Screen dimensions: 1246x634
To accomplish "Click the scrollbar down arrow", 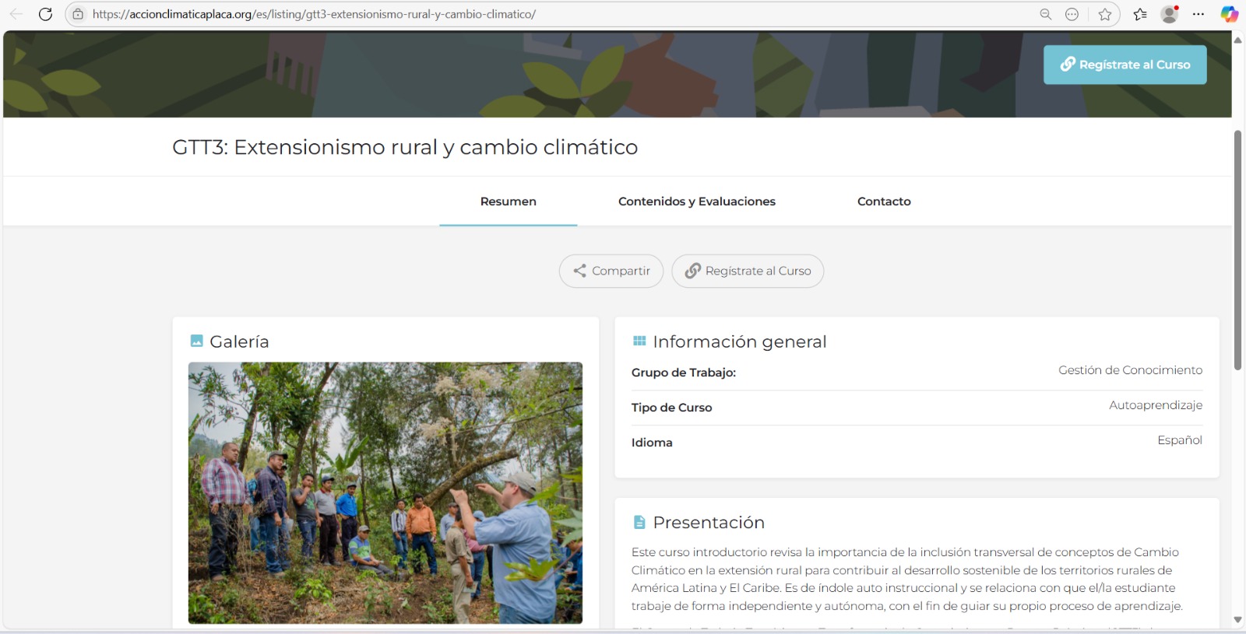I will (x=1237, y=619).
